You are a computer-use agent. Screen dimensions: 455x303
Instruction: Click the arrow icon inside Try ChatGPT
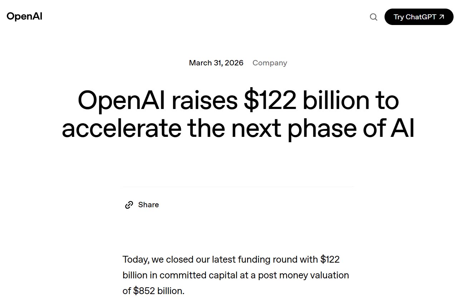point(441,17)
